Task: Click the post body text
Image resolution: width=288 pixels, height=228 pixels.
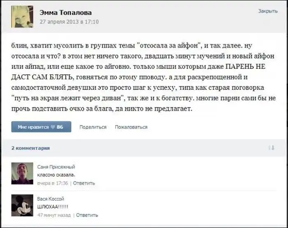Action: click(x=144, y=77)
